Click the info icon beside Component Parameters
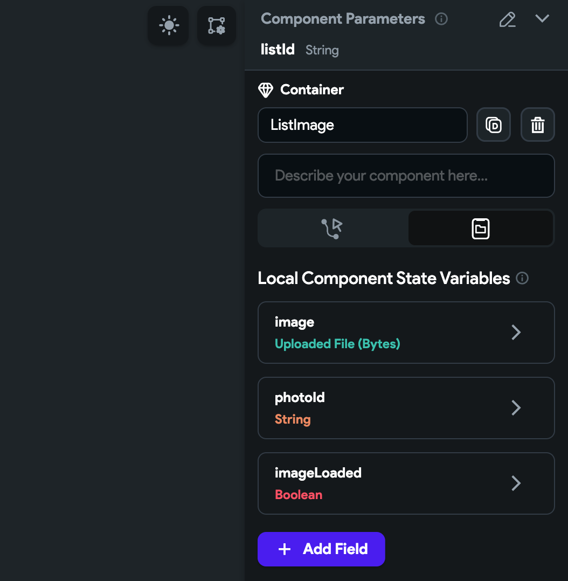The width and height of the screenshot is (568, 581). [441, 19]
